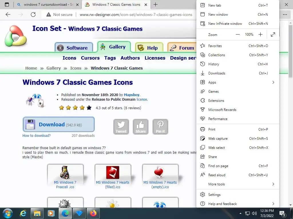Click the RealWorld Designer logo
The height and width of the screenshot is (219, 293).
[x=16, y=36]
